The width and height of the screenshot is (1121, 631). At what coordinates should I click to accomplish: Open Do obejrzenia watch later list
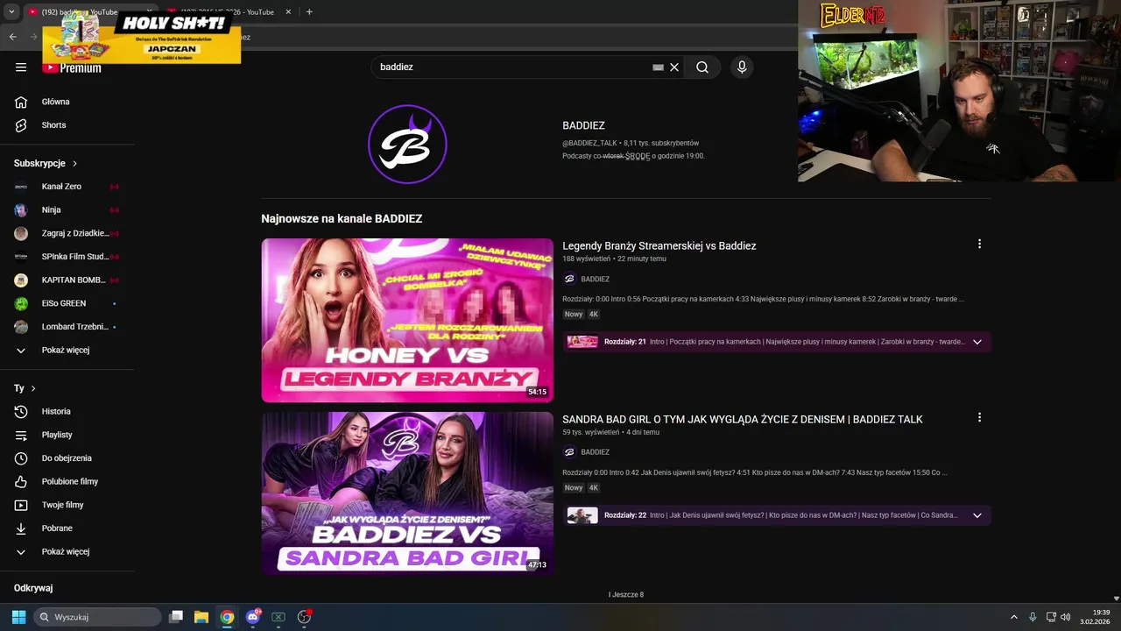[67, 458]
